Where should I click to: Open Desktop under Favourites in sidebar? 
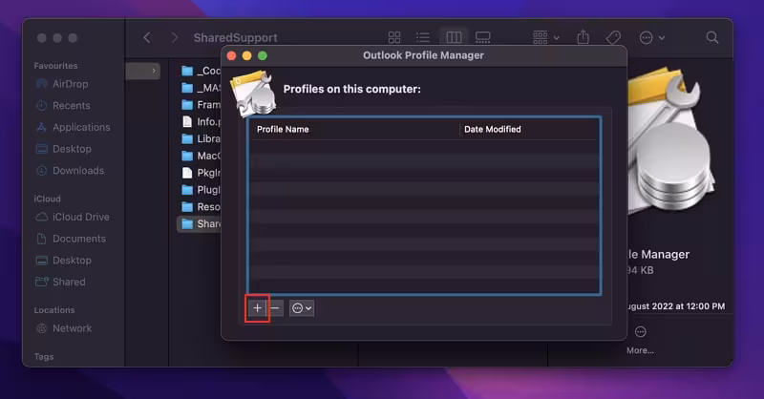click(64, 149)
